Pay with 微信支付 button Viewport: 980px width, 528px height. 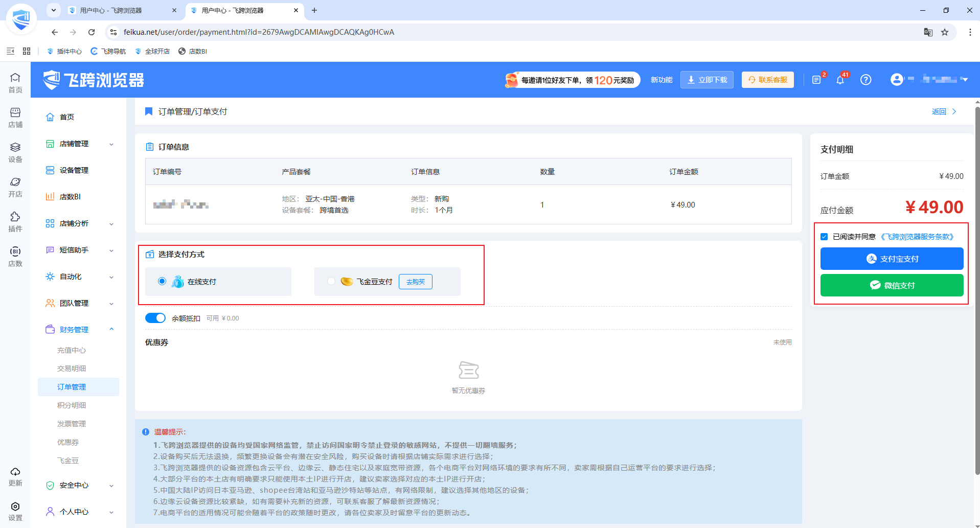click(x=892, y=285)
